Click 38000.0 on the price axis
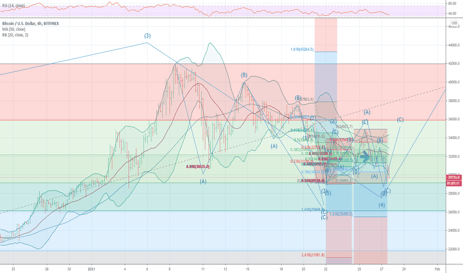The width and height of the screenshot is (463, 273). pyautogui.click(x=454, y=101)
